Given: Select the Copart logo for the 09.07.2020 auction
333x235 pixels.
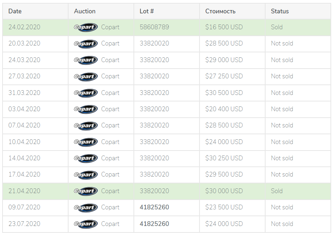Looking at the screenshot, I should [86, 207].
